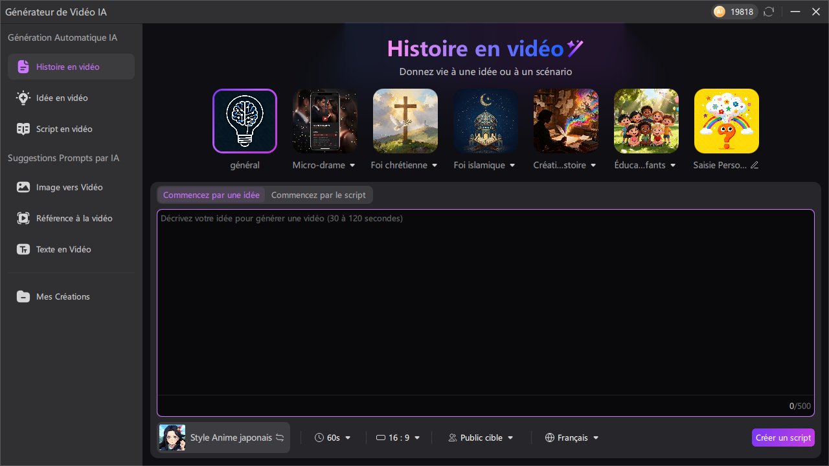Click the 0/500 character counter
Image resolution: width=829 pixels, height=466 pixels.
tap(800, 406)
